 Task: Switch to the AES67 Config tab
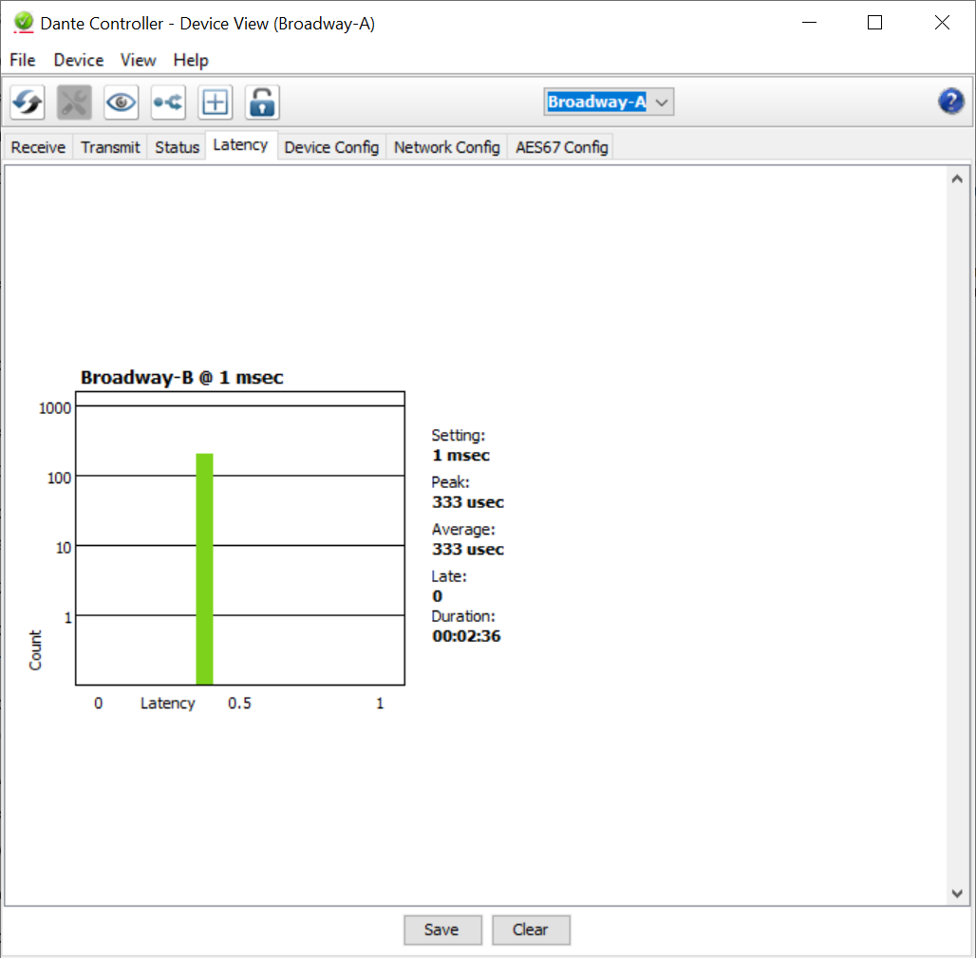coord(561,147)
